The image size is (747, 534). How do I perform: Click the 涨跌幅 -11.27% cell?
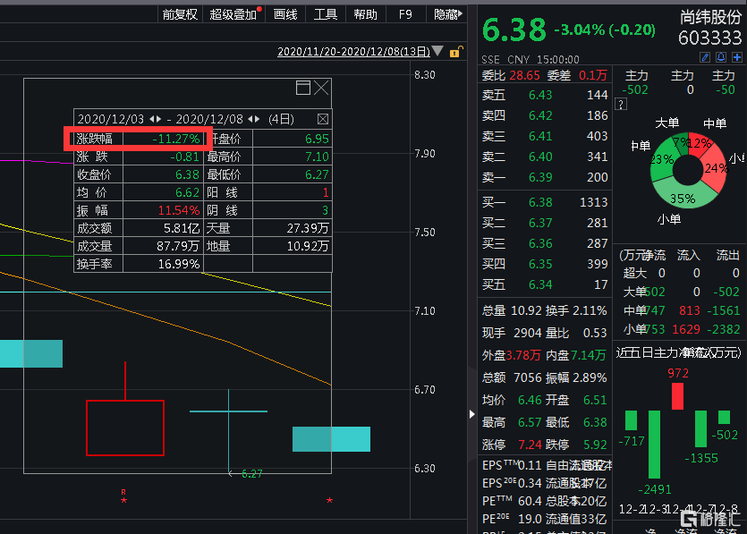(138, 139)
